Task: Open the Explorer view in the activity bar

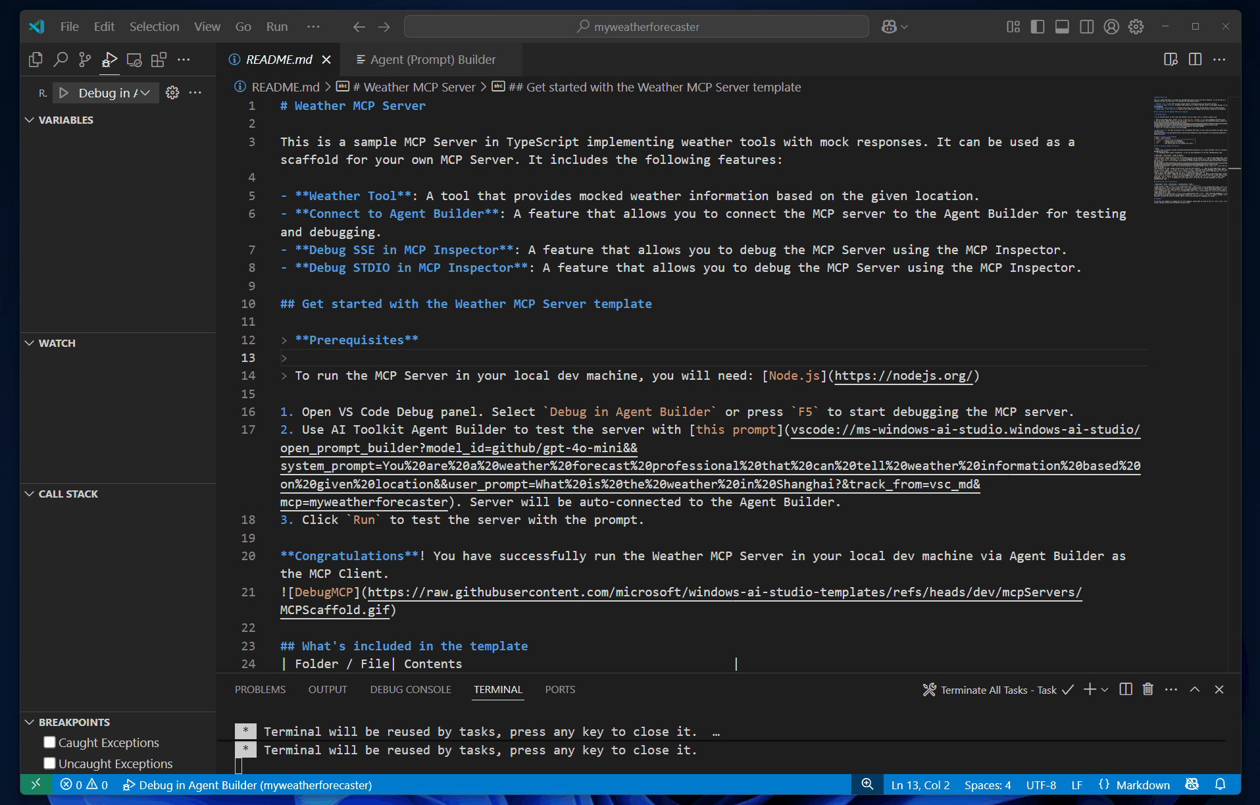Action: 35,59
